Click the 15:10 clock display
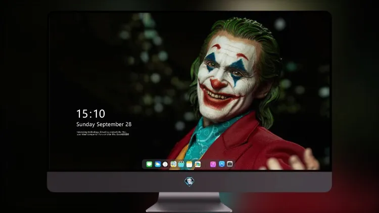 click(90, 114)
